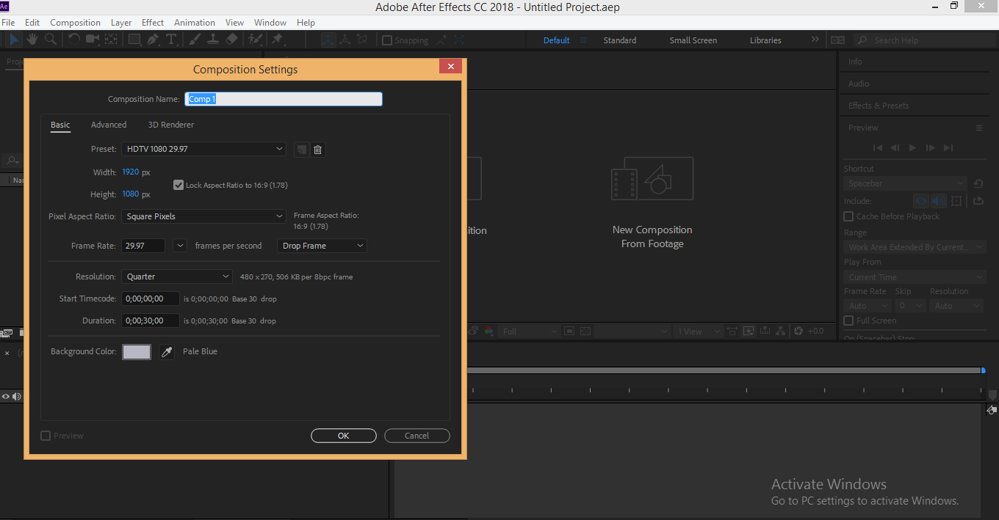
Task: Click the Background Color swatch
Action: [x=137, y=352]
